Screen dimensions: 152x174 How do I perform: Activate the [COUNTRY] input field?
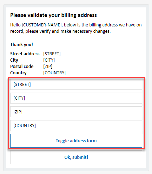pyautogui.click(x=76, y=125)
